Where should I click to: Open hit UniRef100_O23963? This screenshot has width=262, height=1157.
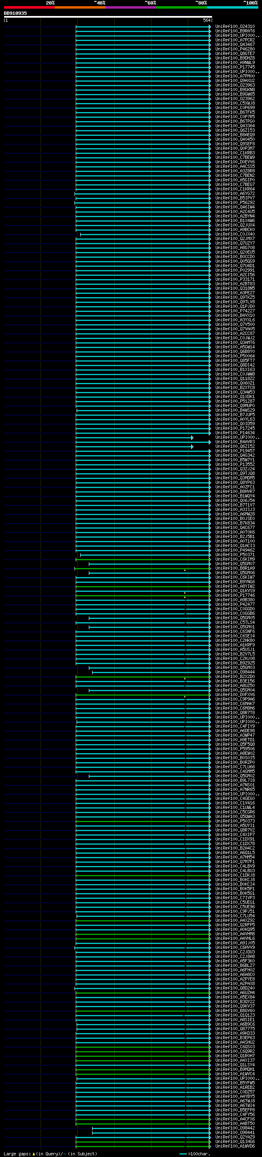[x=235, y=85]
